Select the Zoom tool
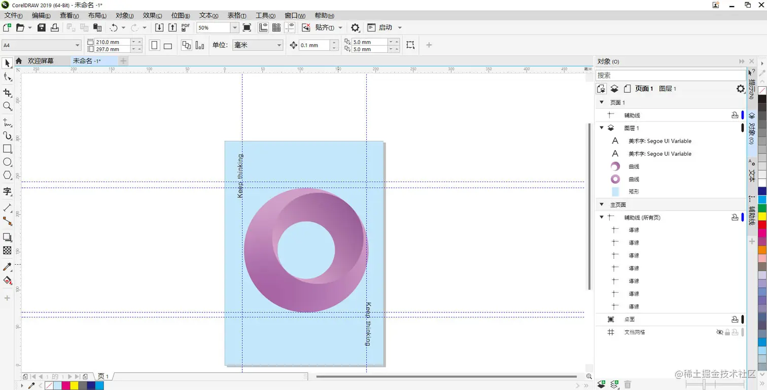This screenshot has height=390, width=767. [7, 107]
